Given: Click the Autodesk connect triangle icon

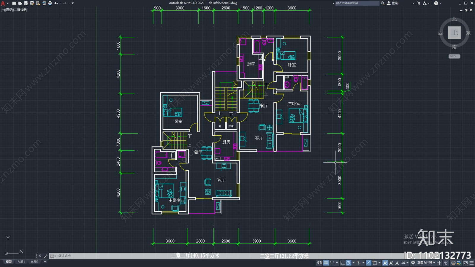Looking at the screenshot, I should pos(425,3).
